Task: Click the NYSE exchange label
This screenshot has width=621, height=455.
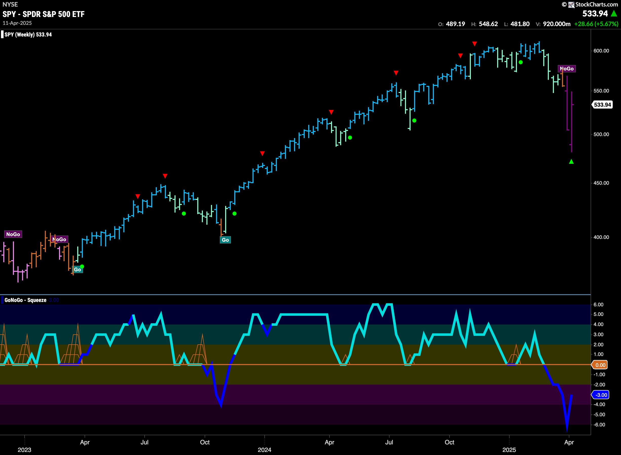Action: [x=10, y=4]
